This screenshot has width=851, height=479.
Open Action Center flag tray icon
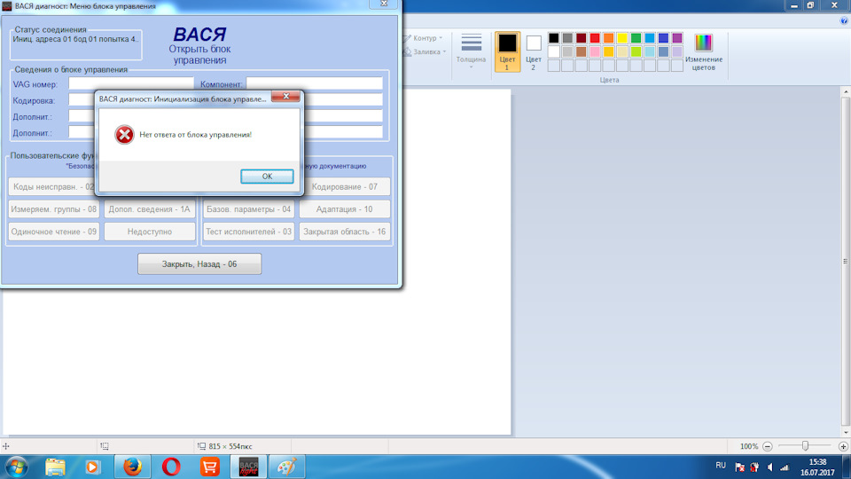click(739, 467)
